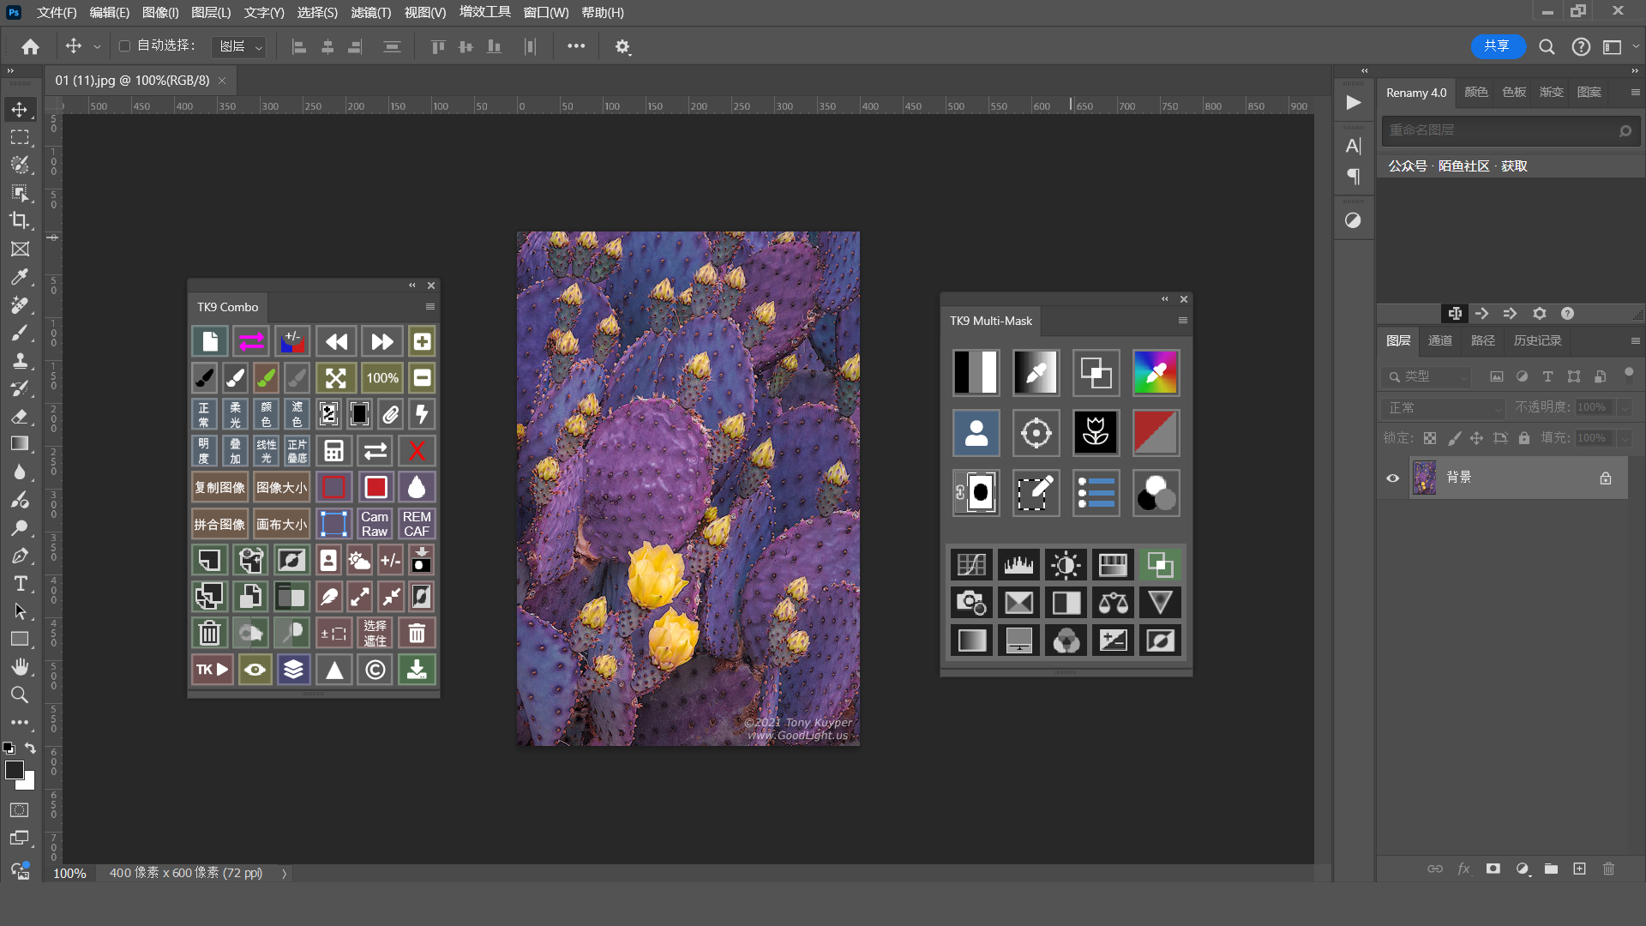The image size is (1646, 926).
Task: Toggle the lock icon on 背景 layer
Action: point(1605,478)
